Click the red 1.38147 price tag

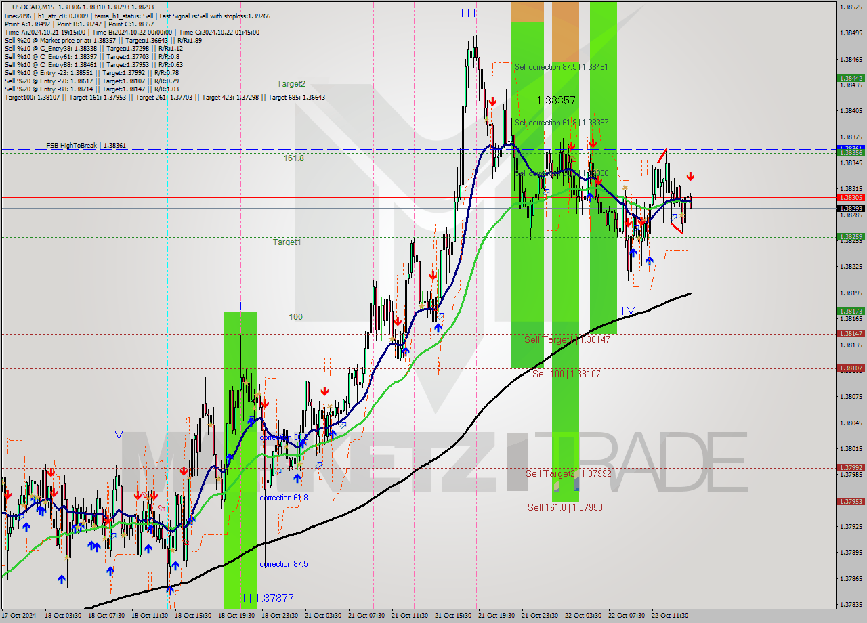[x=850, y=334]
